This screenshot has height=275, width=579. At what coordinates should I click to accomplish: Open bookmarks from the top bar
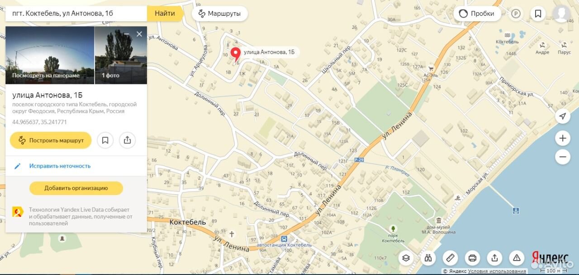coord(538,14)
